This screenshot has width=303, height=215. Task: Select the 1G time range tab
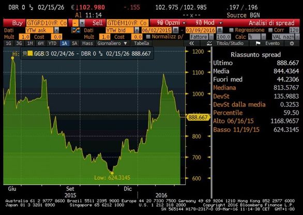click(x=8, y=43)
